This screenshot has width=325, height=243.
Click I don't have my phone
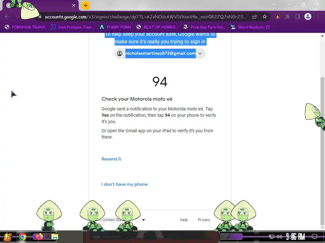point(124,184)
